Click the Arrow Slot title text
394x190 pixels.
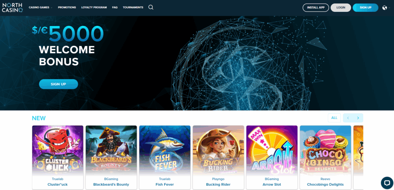click(272, 185)
